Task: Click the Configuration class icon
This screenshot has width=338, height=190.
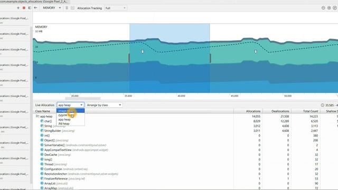Action: click(x=42, y=169)
